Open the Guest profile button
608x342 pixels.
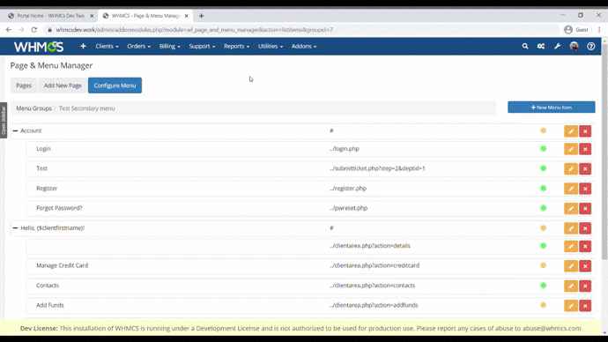click(x=576, y=29)
